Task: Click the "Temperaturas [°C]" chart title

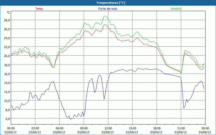Action: click(111, 3)
